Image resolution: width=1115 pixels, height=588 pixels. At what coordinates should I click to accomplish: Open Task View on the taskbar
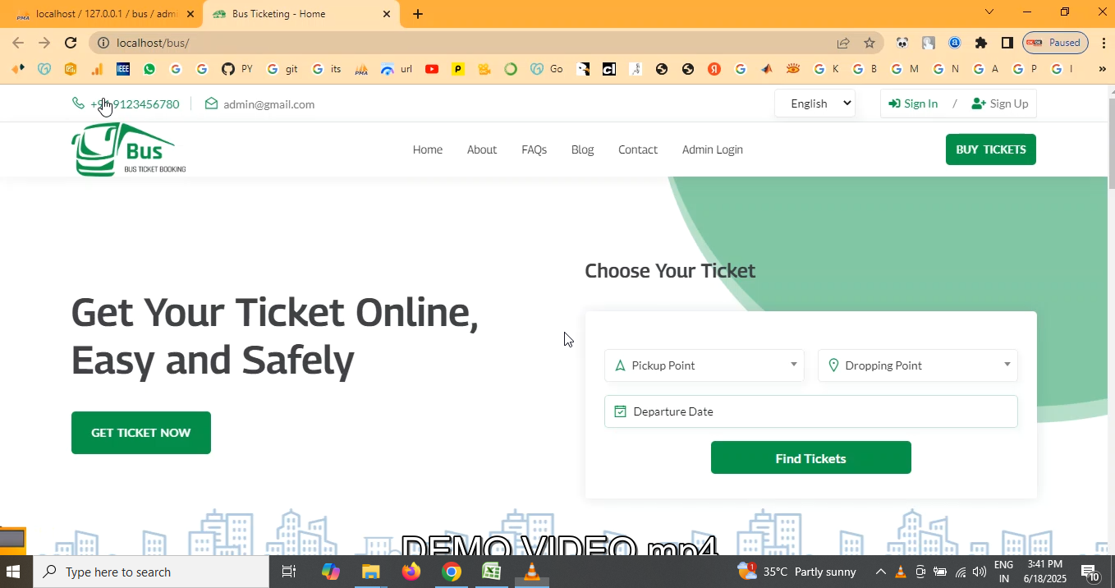(x=289, y=572)
